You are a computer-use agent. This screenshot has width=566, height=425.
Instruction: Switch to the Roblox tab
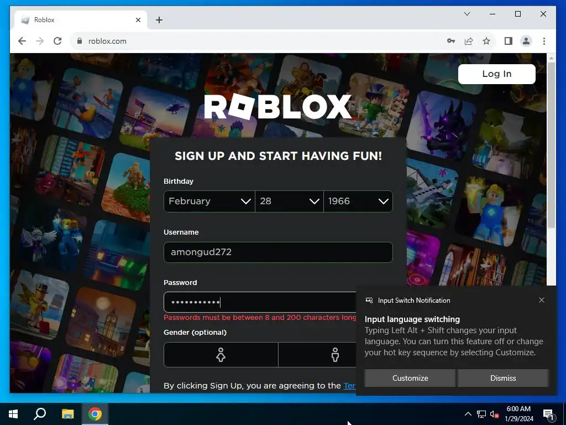[x=81, y=20]
